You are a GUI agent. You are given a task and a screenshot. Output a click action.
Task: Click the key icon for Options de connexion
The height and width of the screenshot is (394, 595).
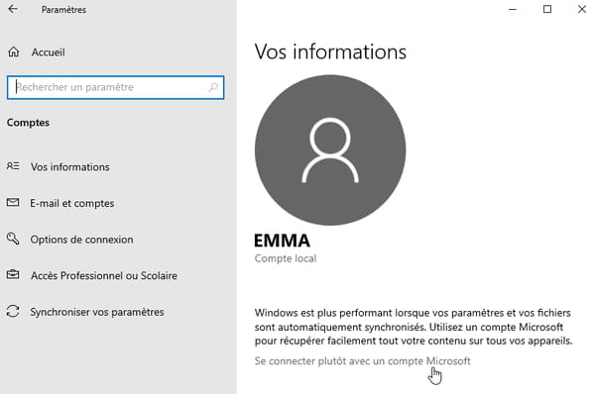click(13, 239)
